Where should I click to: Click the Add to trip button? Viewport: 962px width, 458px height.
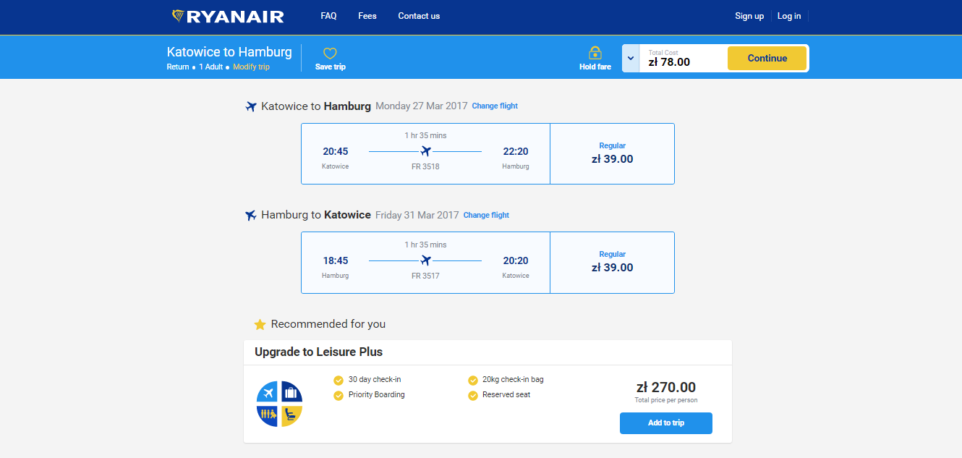665,423
